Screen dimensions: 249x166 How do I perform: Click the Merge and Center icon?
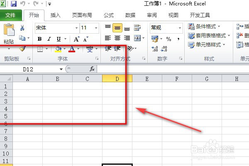click(137, 38)
